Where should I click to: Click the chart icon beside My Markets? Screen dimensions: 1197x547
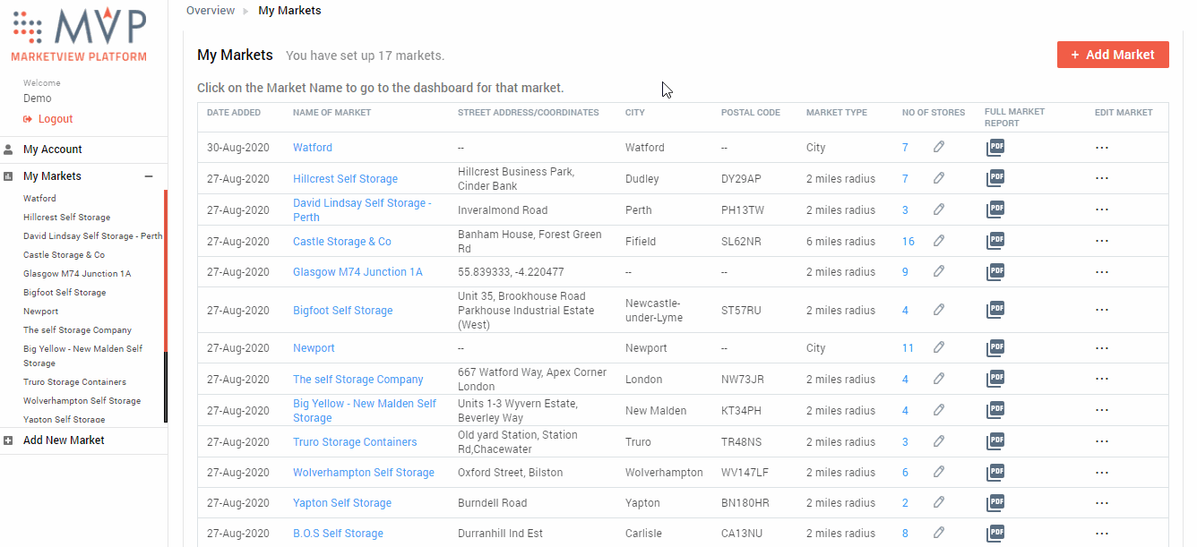click(x=8, y=176)
